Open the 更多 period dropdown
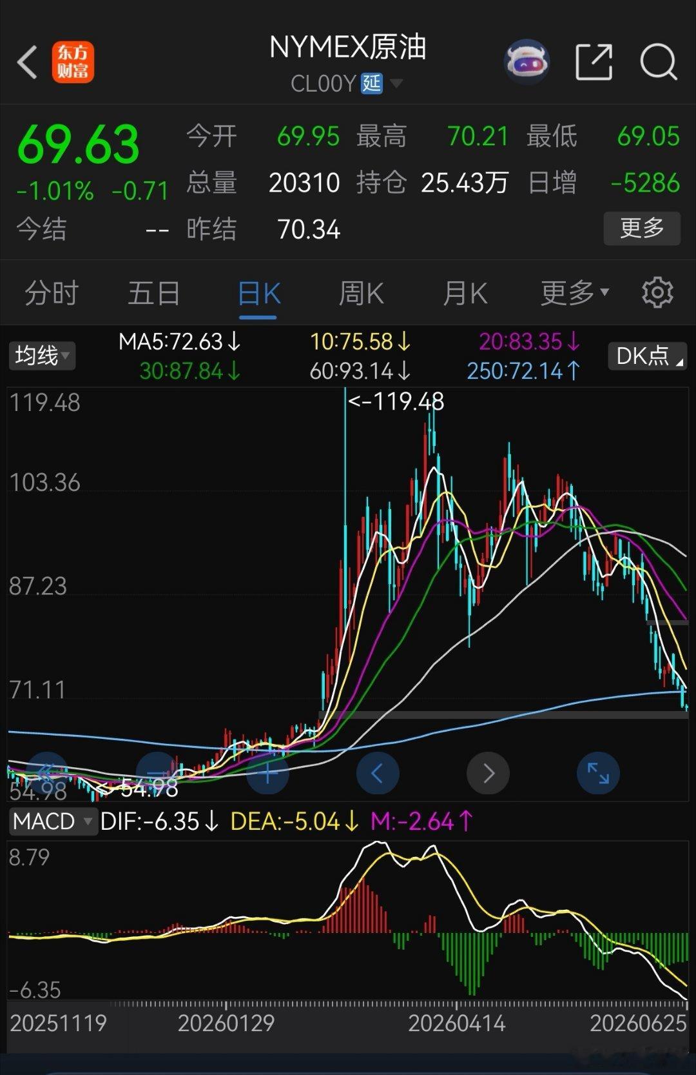Viewport: 696px width, 1075px height. tap(575, 293)
